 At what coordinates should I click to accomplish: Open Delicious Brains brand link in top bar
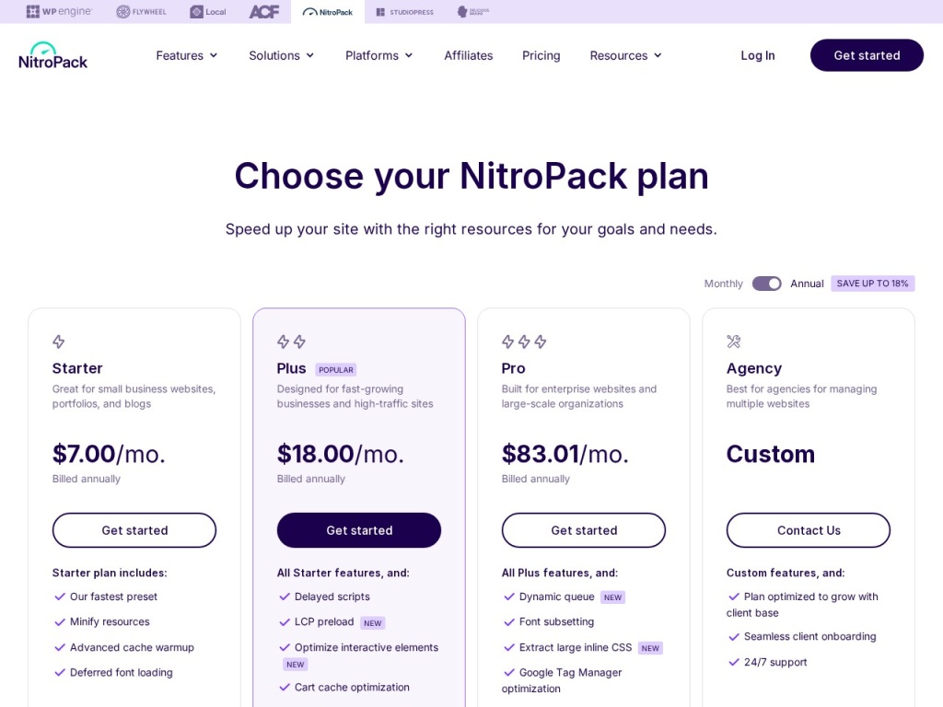pos(473,11)
